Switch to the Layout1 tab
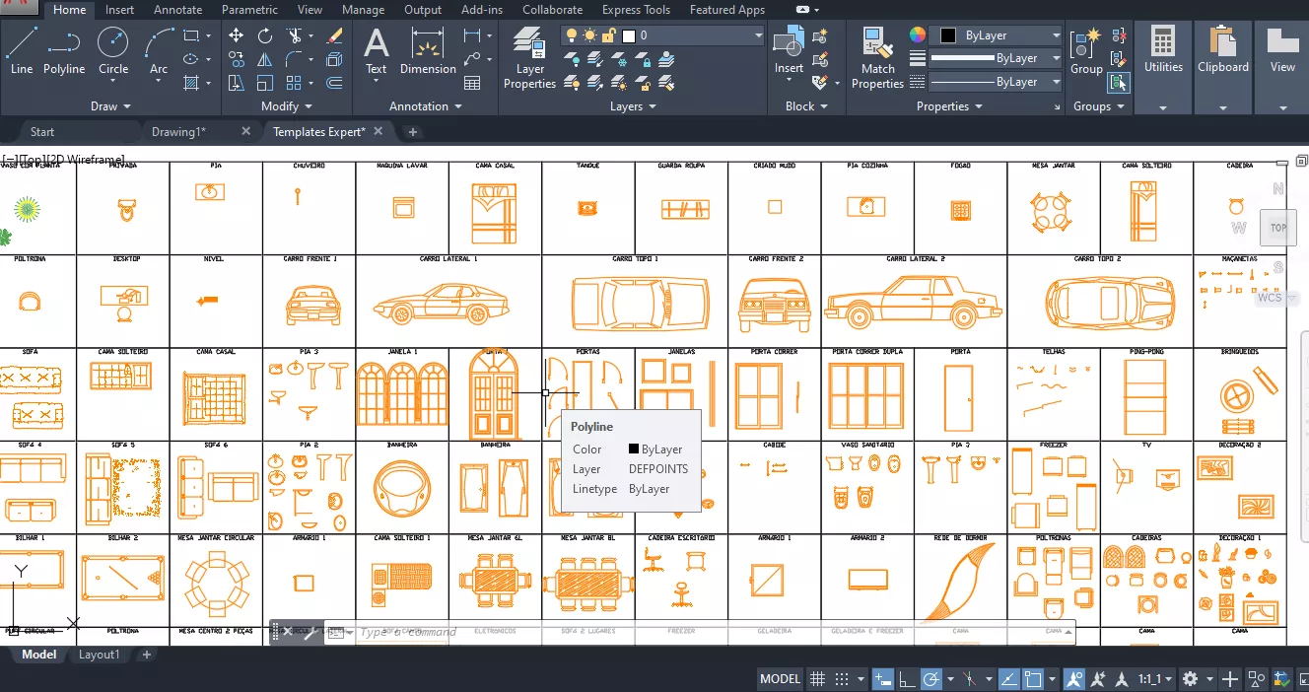Image resolution: width=1309 pixels, height=692 pixels. [99, 655]
